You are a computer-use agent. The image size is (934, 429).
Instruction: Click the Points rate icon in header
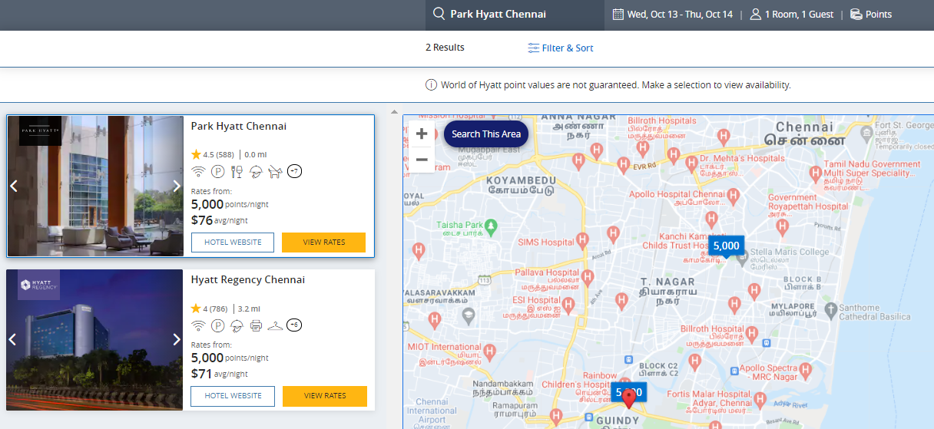(x=856, y=14)
